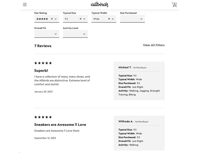The height and width of the screenshot is (153, 199).
Task: Click reviewer name Michael T.
Action: (125, 67)
